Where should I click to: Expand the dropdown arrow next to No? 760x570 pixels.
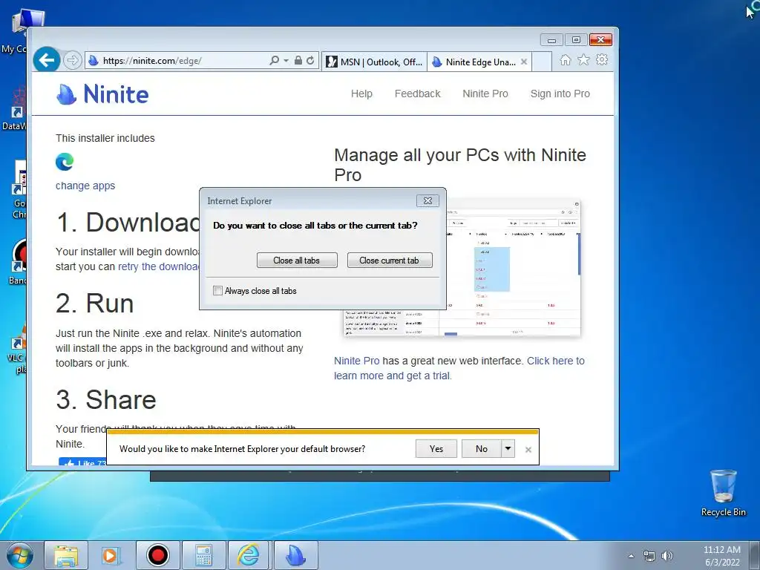(508, 449)
